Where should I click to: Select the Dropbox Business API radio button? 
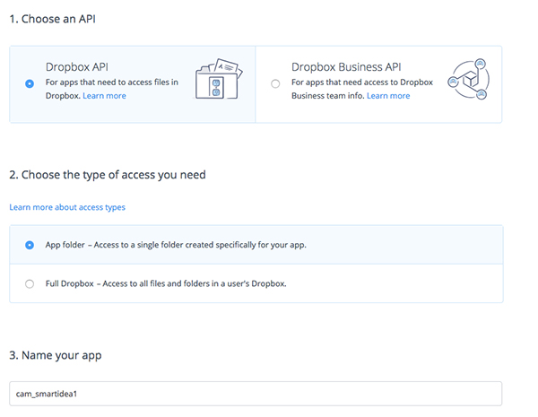click(275, 83)
